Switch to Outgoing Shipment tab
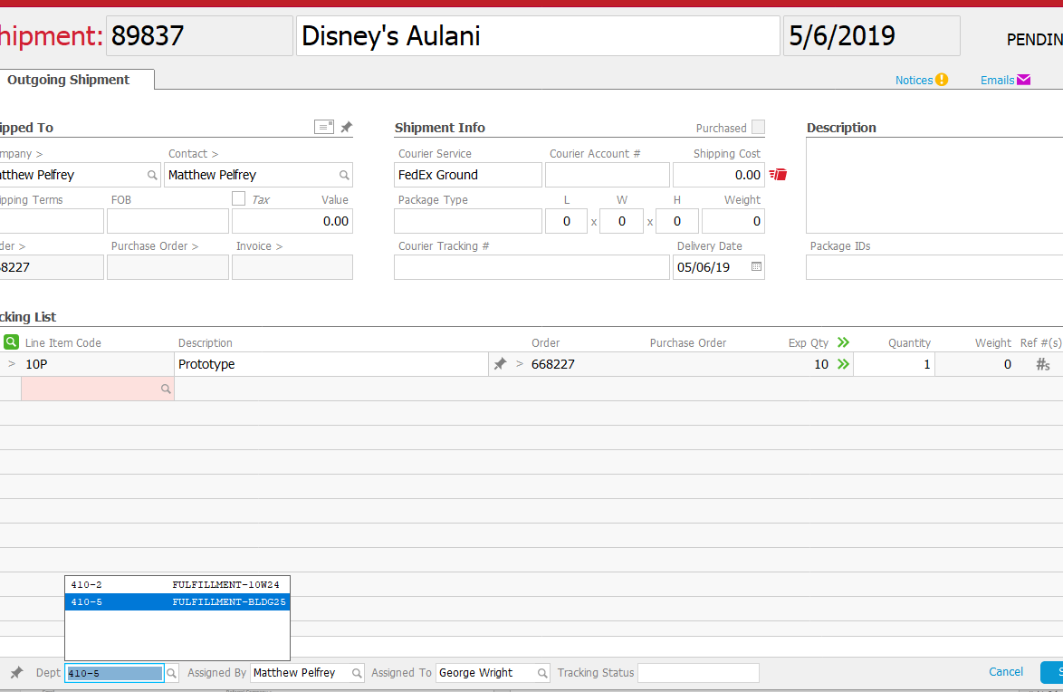The height and width of the screenshot is (692, 1063). [69, 80]
